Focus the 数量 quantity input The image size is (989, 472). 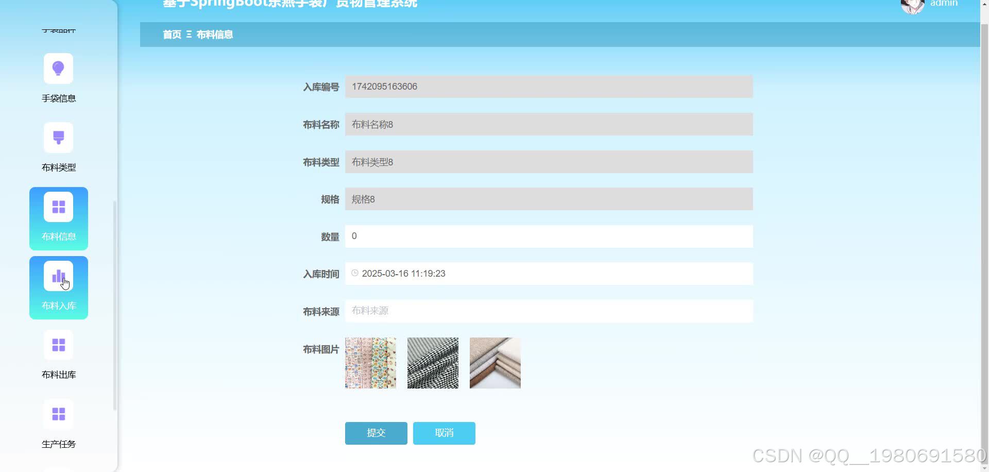549,236
